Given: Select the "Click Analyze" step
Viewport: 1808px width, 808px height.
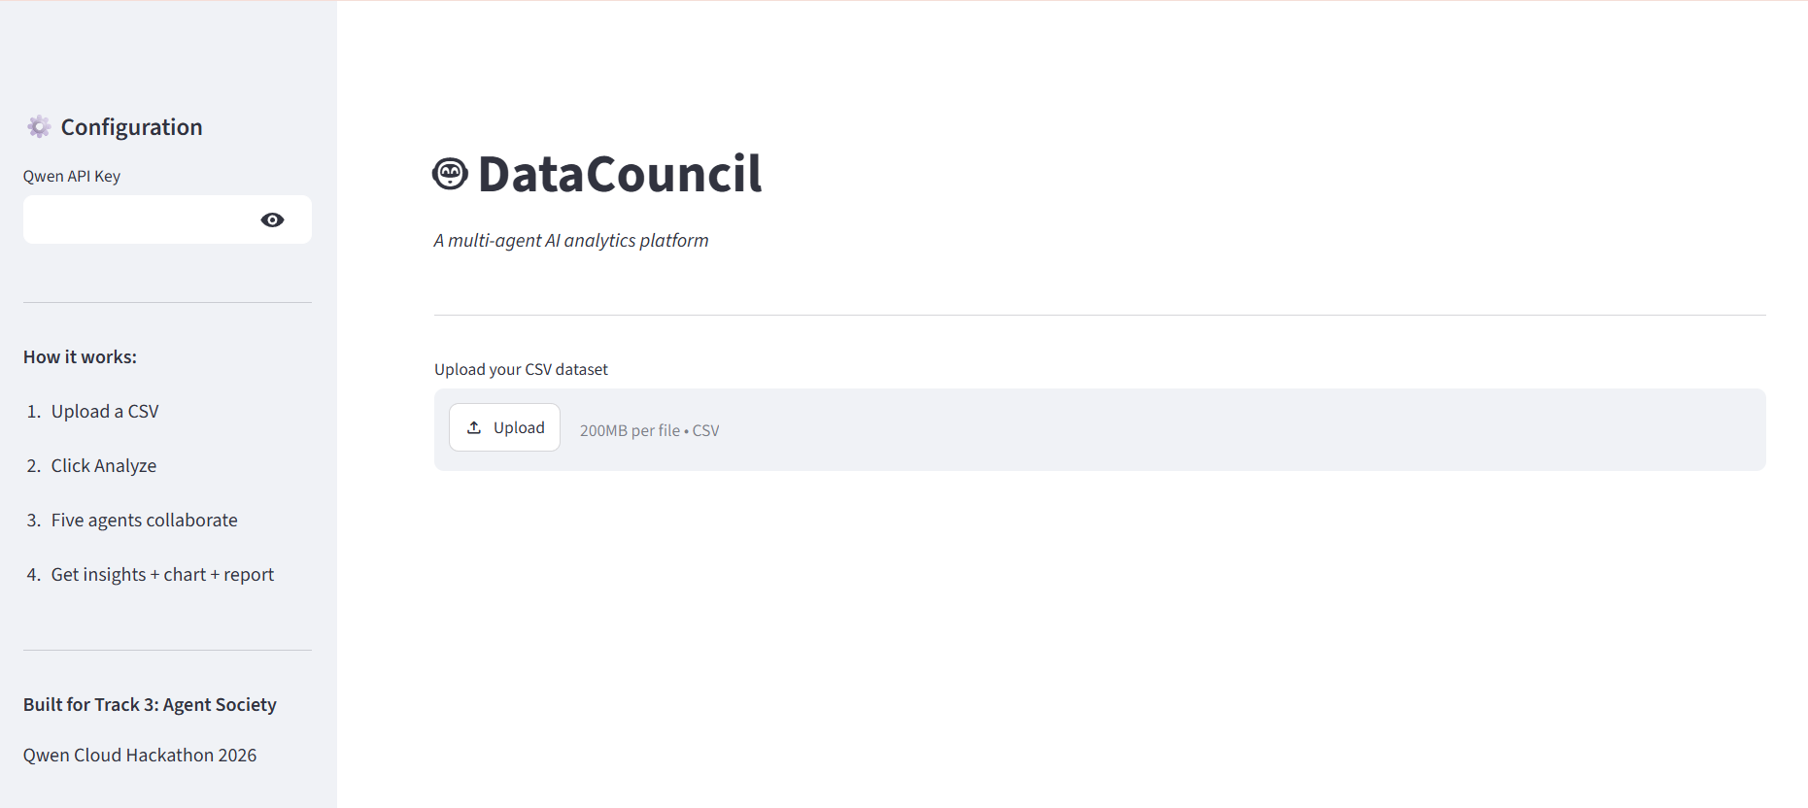Looking at the screenshot, I should tap(104, 465).
